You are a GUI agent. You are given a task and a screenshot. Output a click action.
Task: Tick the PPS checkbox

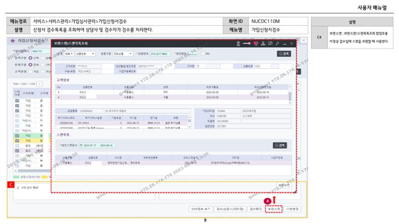click(203, 54)
